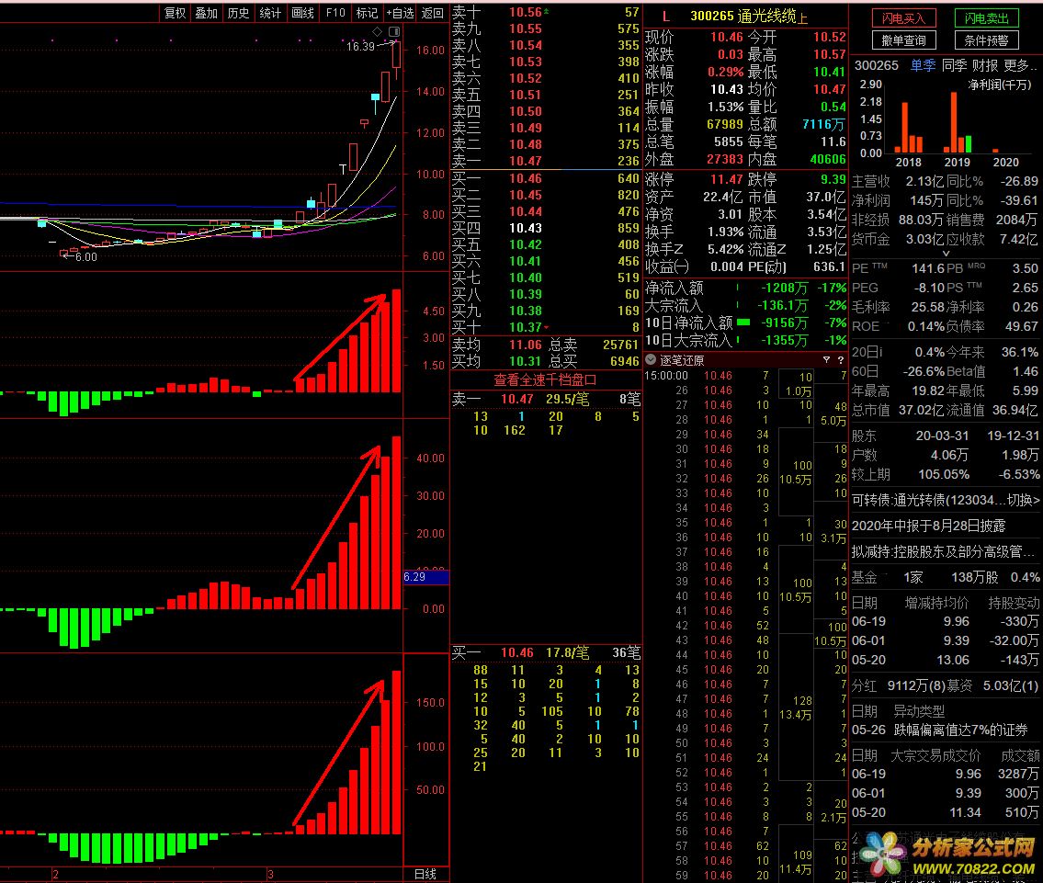
Task: Click the 6.29 value marker on axis
Action: click(x=425, y=577)
